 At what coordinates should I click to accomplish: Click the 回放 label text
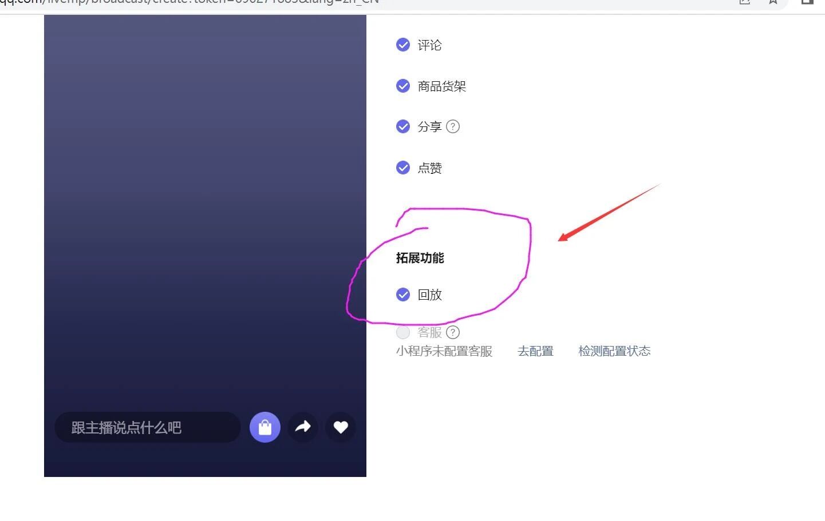(x=430, y=295)
